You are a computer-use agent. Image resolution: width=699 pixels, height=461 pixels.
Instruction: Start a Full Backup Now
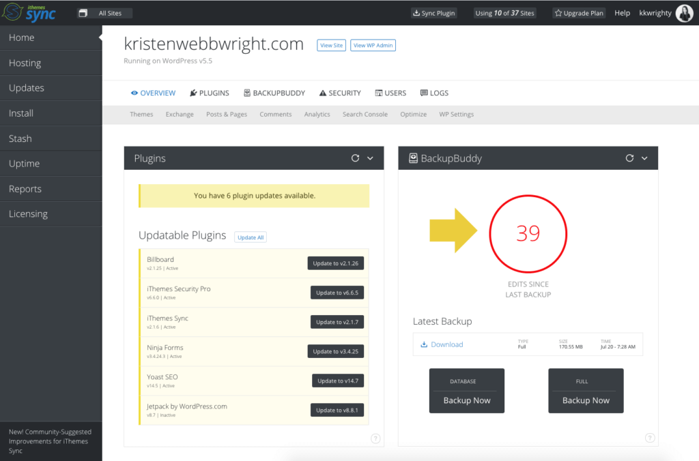pos(586,391)
